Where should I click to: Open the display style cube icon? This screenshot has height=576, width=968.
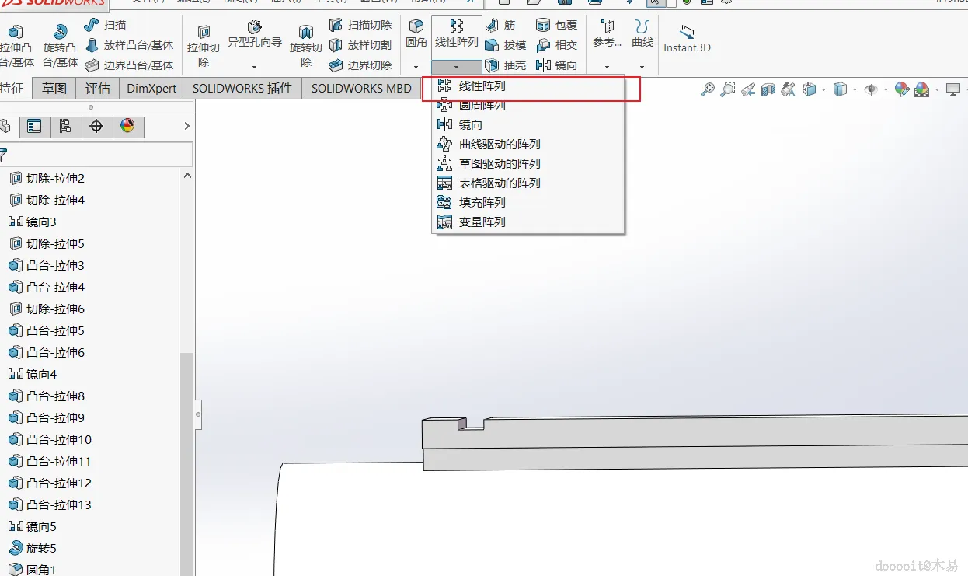(x=840, y=89)
